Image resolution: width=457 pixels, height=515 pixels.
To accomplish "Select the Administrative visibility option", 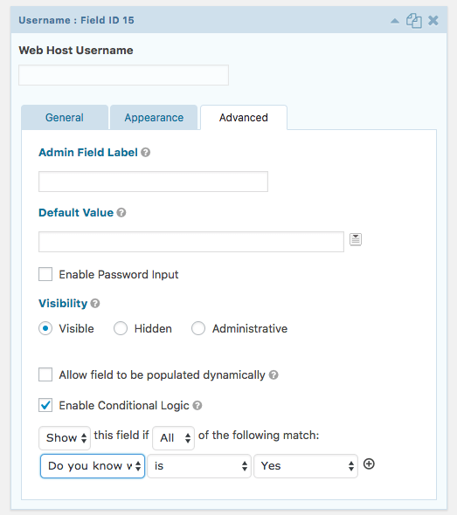I will [198, 328].
